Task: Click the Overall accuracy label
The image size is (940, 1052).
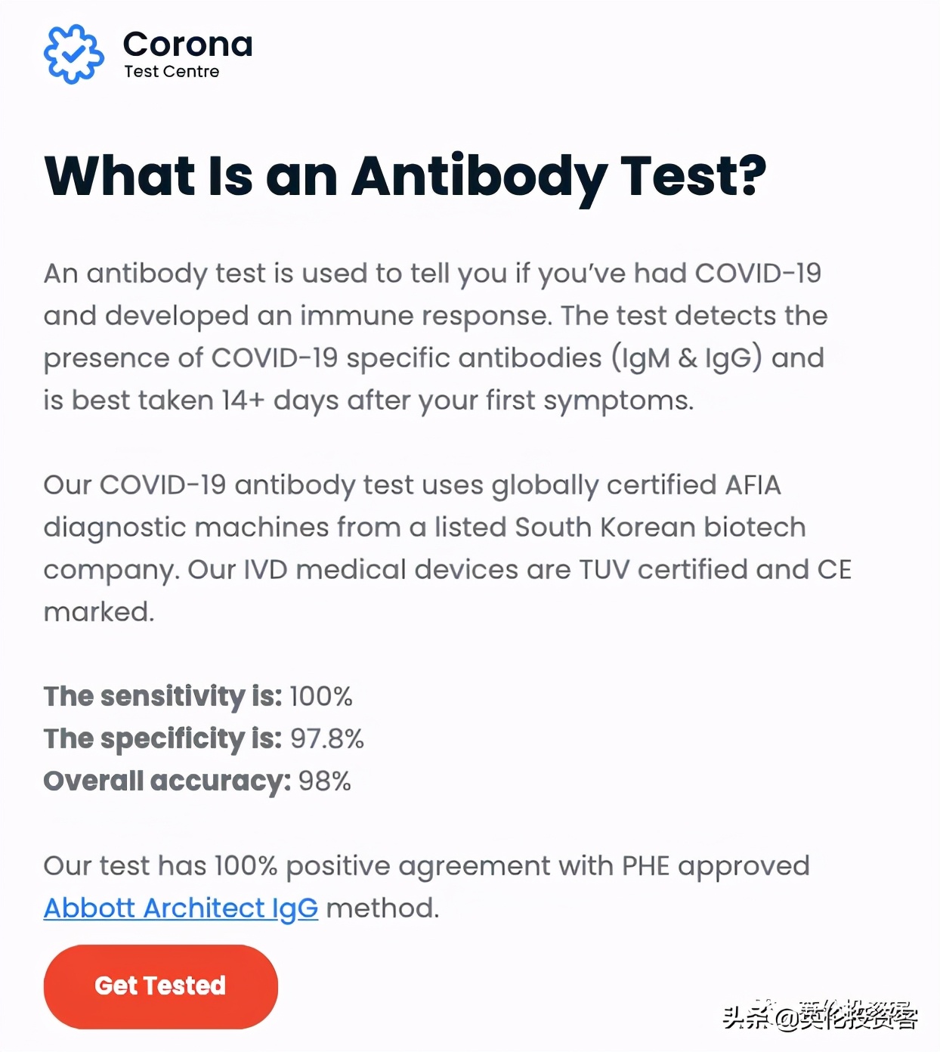Action: pyautogui.click(x=167, y=781)
